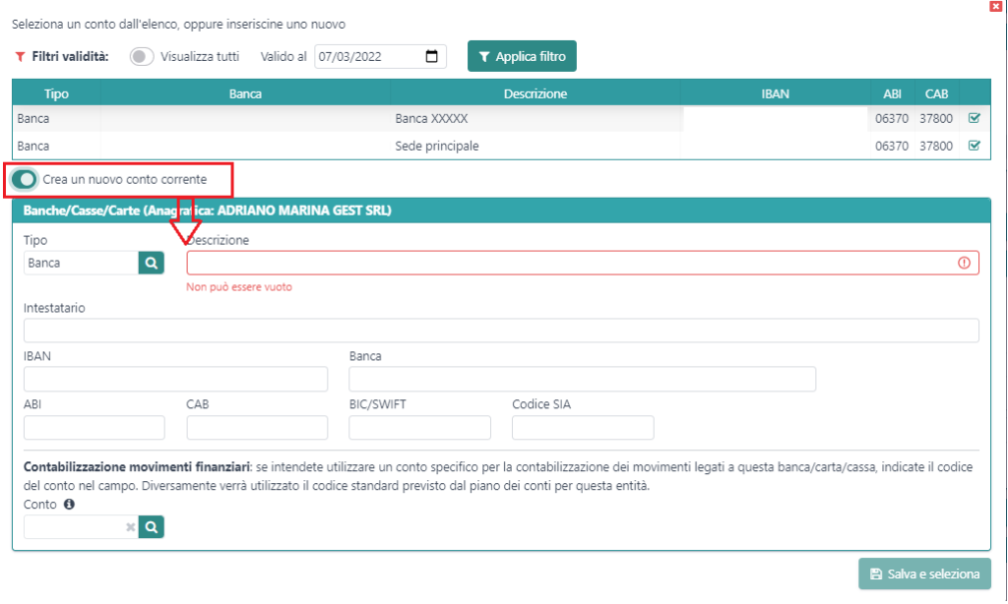
Task: Click the Conto search magnifier icon
Action: (x=152, y=527)
